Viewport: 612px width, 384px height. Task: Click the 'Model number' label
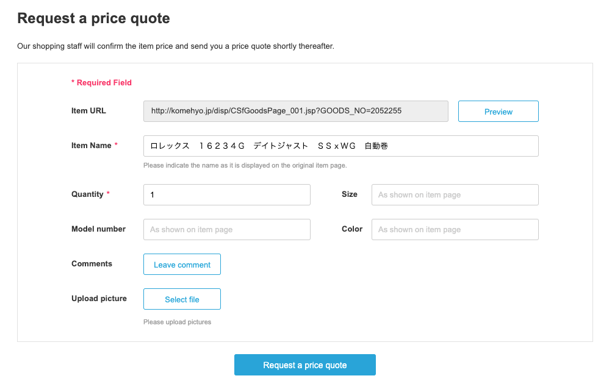(98, 229)
